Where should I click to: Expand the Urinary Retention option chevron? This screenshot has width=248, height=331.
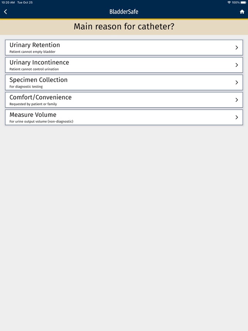[x=236, y=47]
